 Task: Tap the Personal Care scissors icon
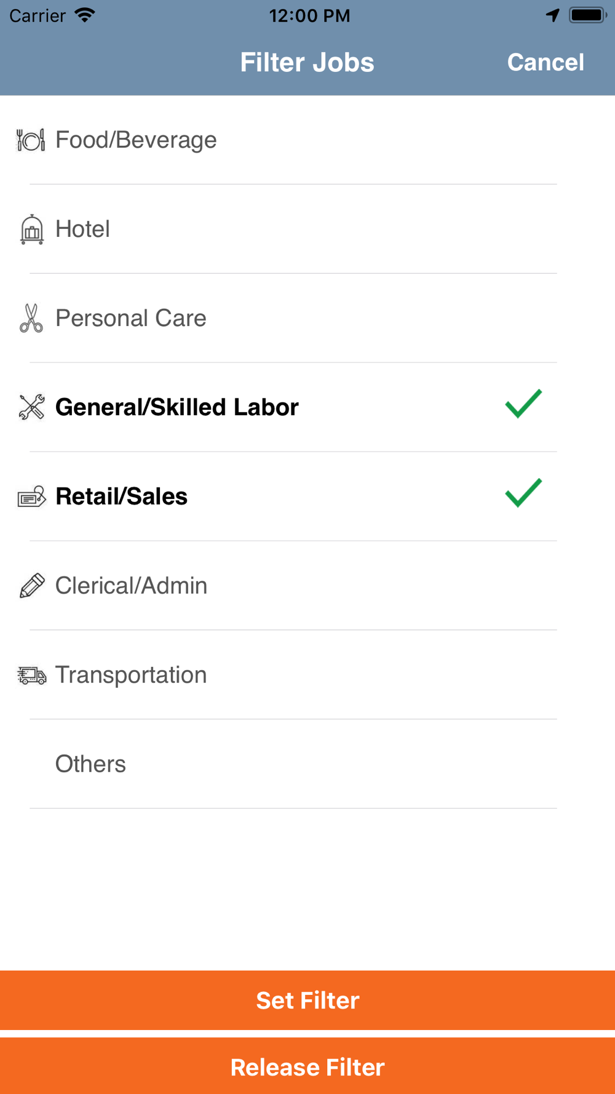pyautogui.click(x=31, y=318)
